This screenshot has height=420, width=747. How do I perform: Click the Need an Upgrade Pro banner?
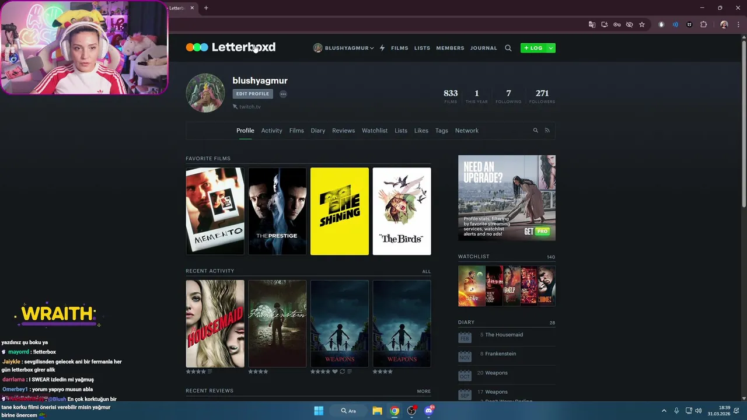click(507, 198)
